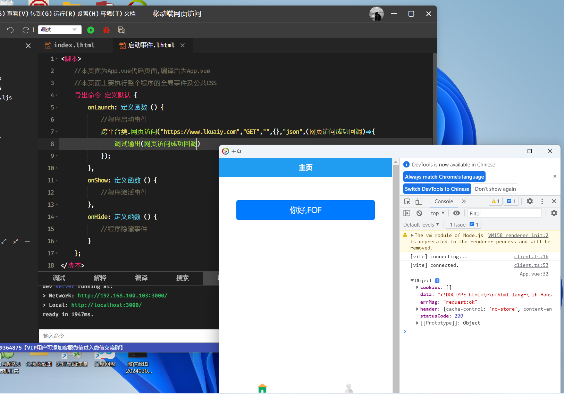Image resolution: width=564 pixels, height=394 pixels.
Task: Run the project with green play button
Action: [x=91, y=30]
